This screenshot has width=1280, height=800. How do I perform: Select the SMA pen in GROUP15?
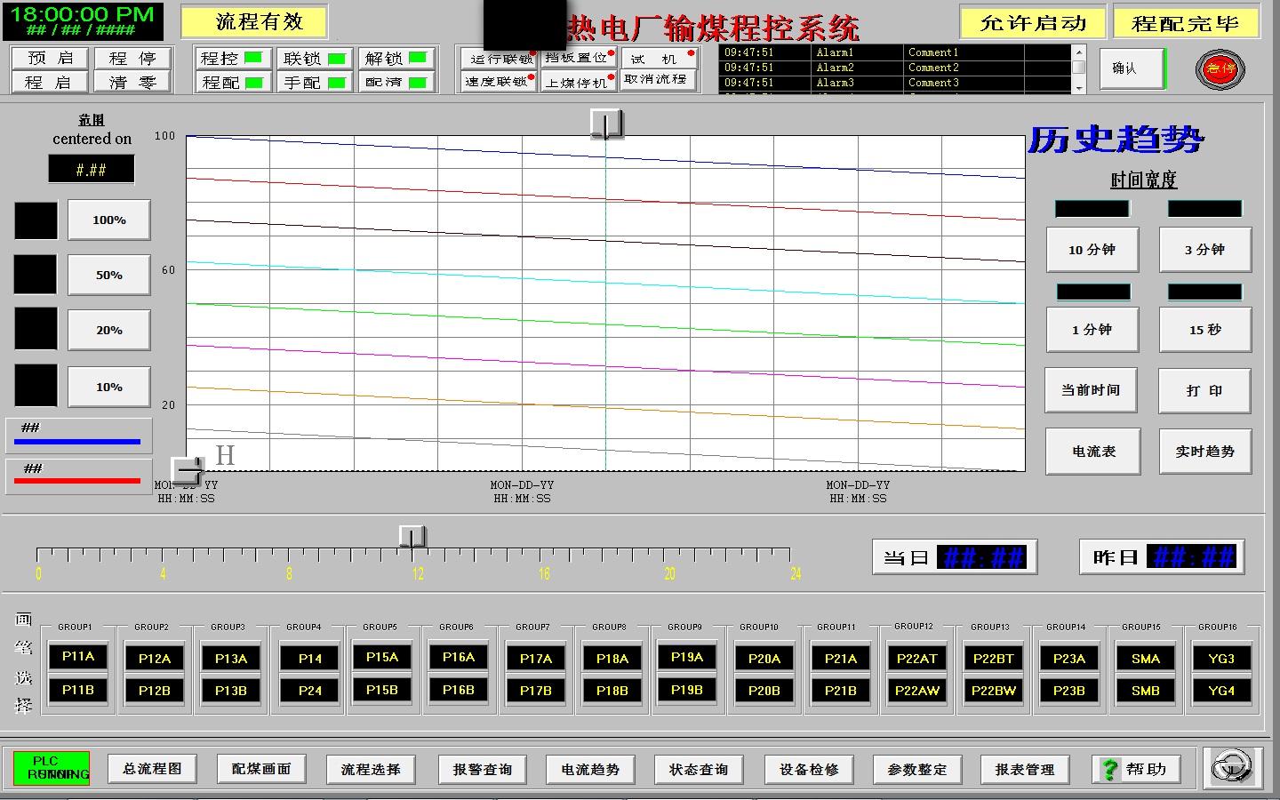1145,659
